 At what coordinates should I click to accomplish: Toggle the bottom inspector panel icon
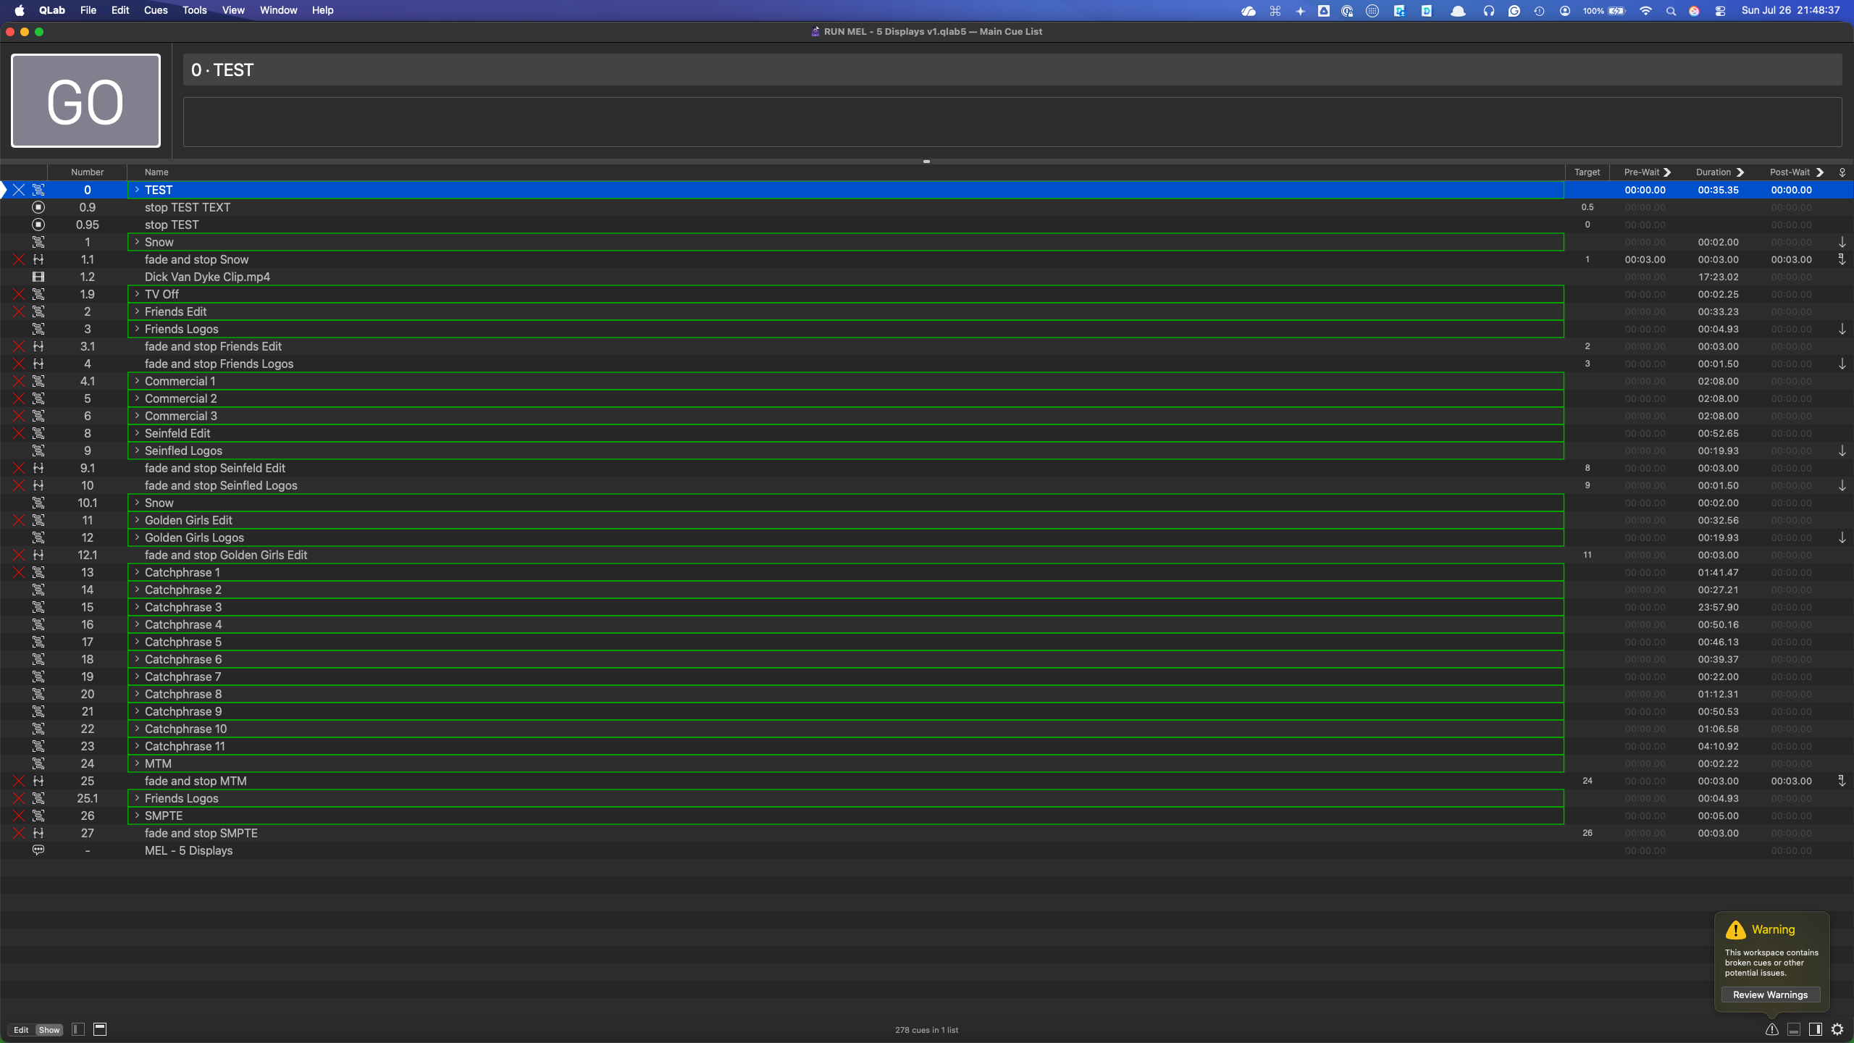[x=1794, y=1029]
